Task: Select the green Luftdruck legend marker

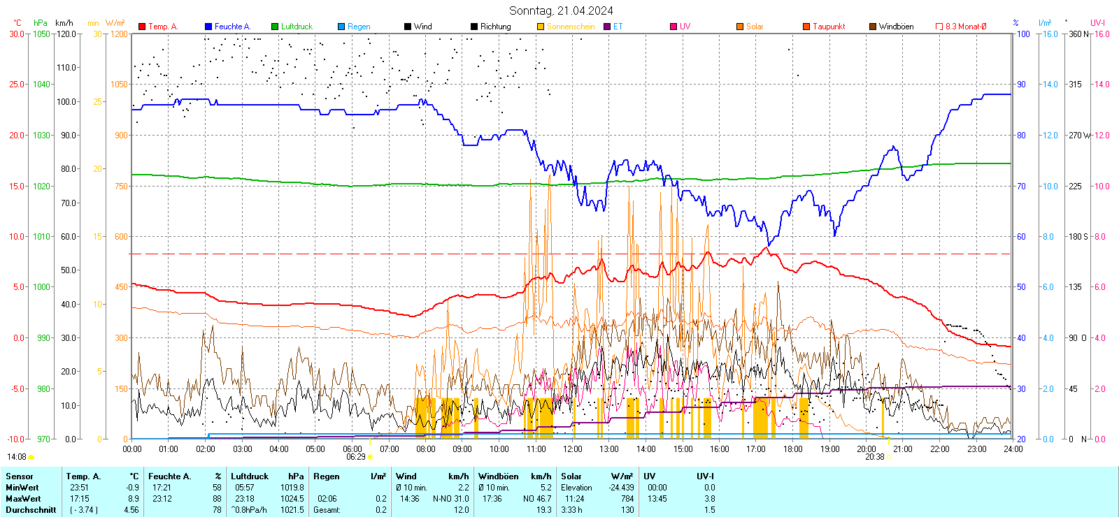Action: 275,27
